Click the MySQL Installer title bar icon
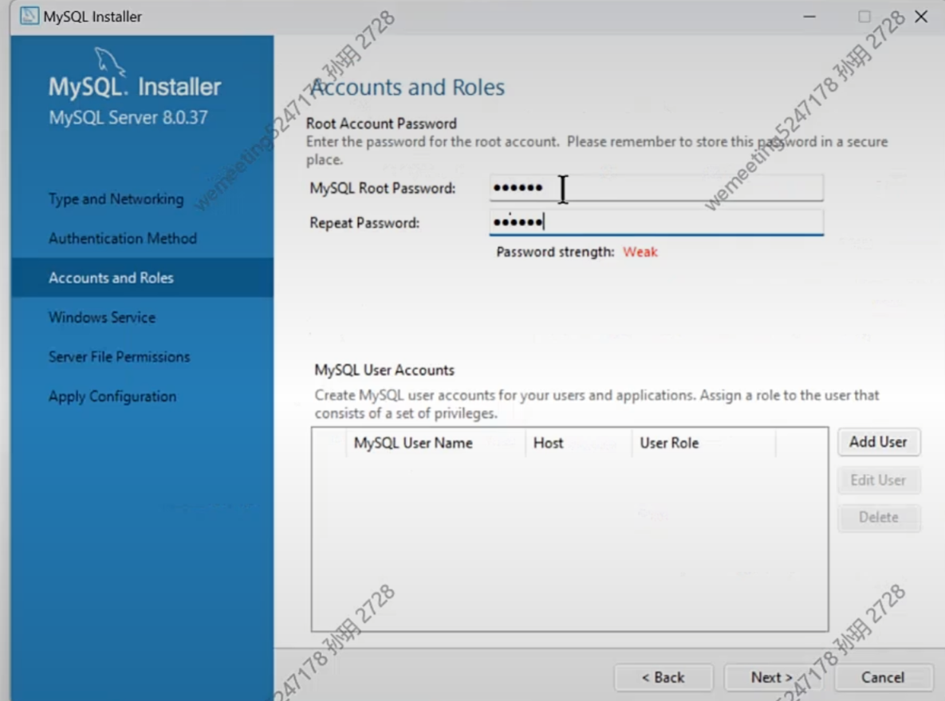The width and height of the screenshot is (945, 701). [x=29, y=16]
